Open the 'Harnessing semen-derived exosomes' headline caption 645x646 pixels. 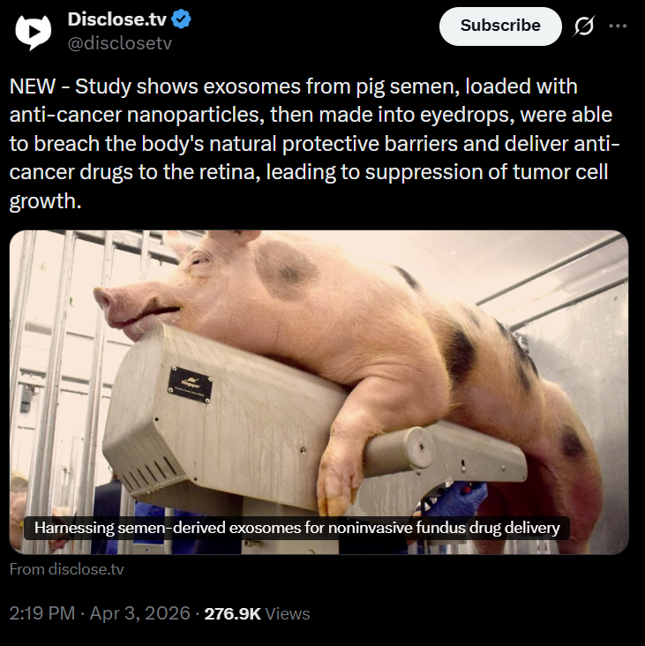pos(297,528)
